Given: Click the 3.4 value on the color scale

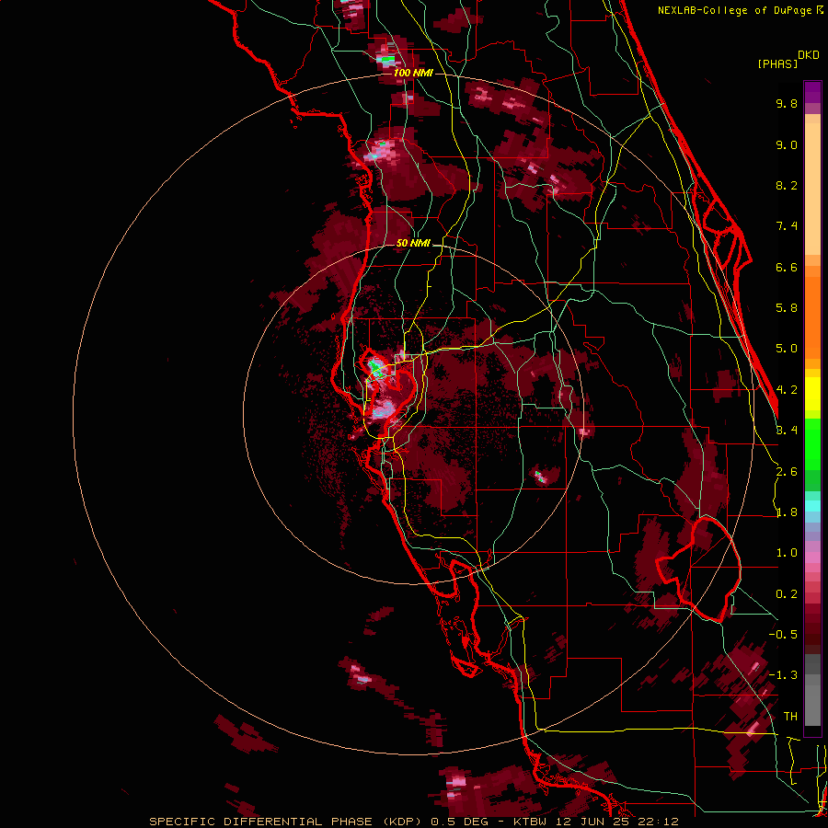Looking at the screenshot, I should (787, 431).
